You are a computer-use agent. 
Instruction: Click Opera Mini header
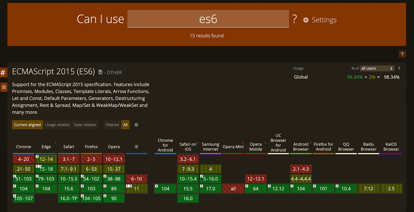233,147
